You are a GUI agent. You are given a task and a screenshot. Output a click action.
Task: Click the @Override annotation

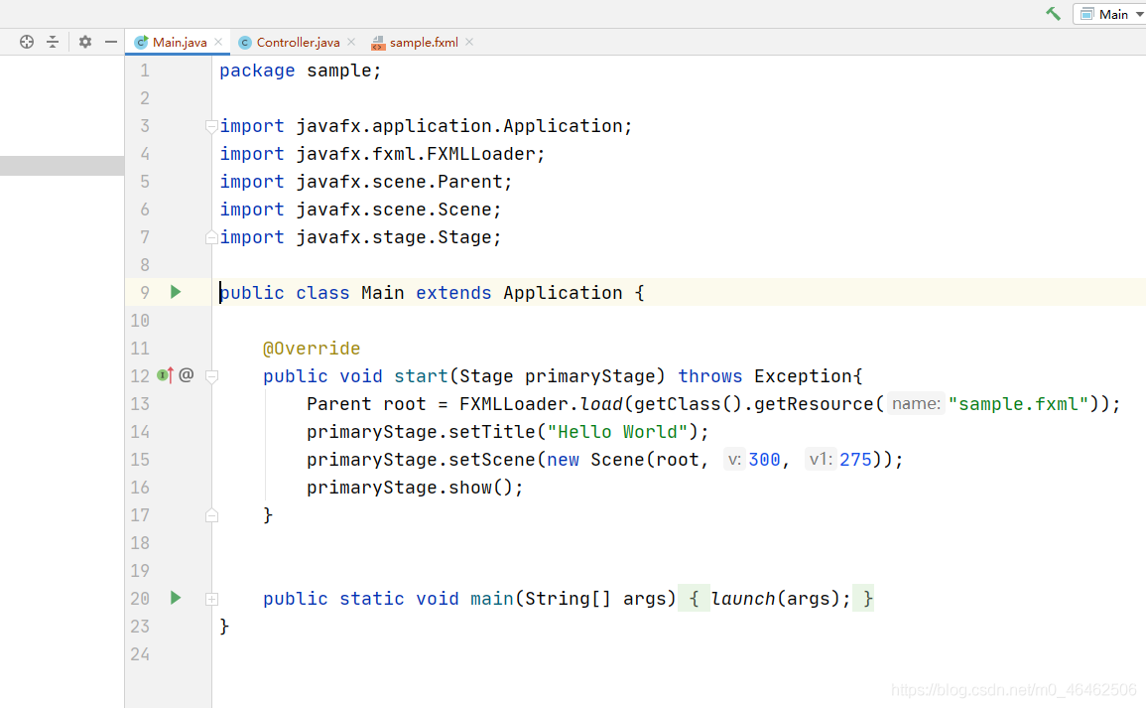pos(311,349)
